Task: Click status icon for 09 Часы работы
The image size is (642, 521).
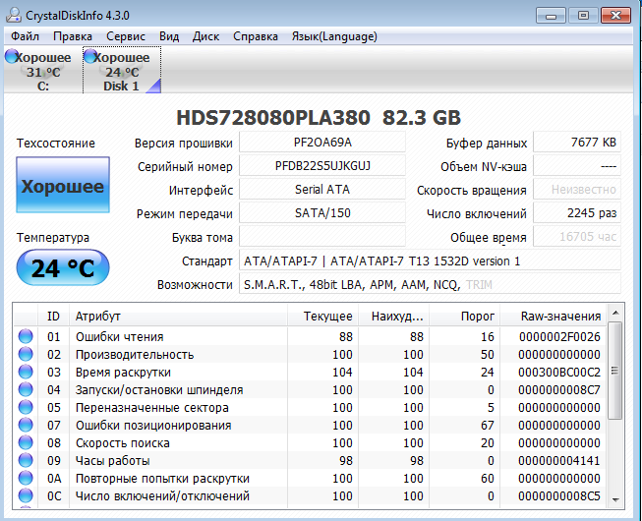Action: coord(26,460)
